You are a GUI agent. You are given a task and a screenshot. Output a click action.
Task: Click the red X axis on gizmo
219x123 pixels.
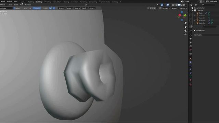[x=180, y=15]
